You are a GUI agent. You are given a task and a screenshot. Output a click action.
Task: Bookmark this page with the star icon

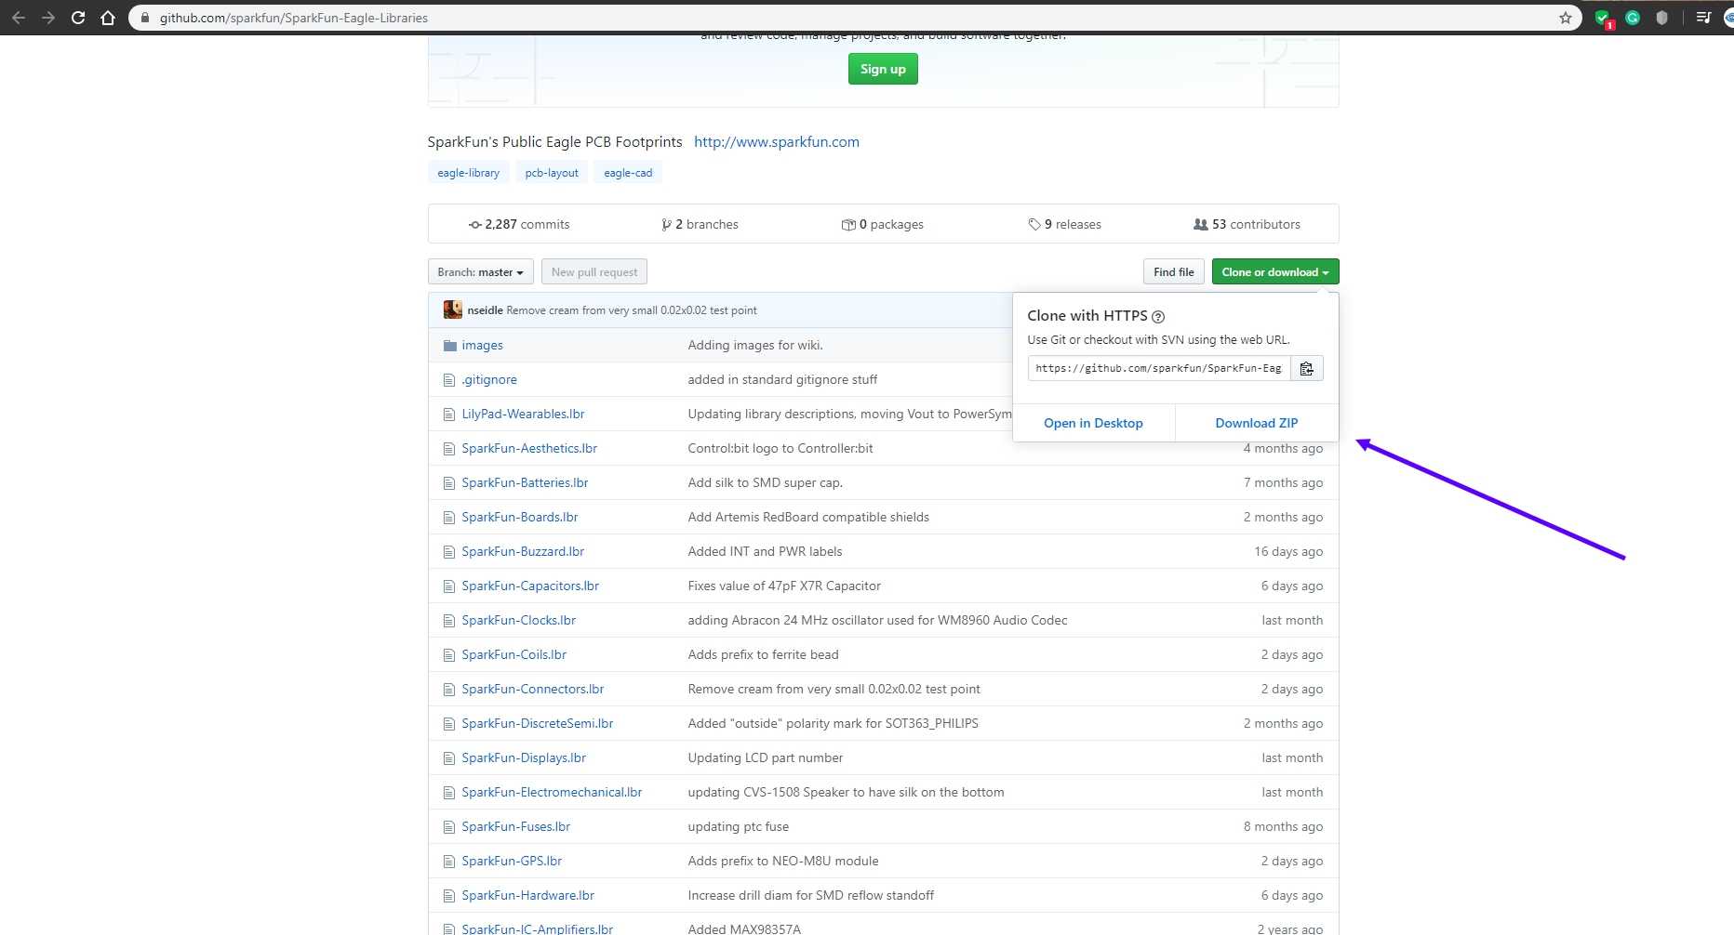[x=1566, y=18]
